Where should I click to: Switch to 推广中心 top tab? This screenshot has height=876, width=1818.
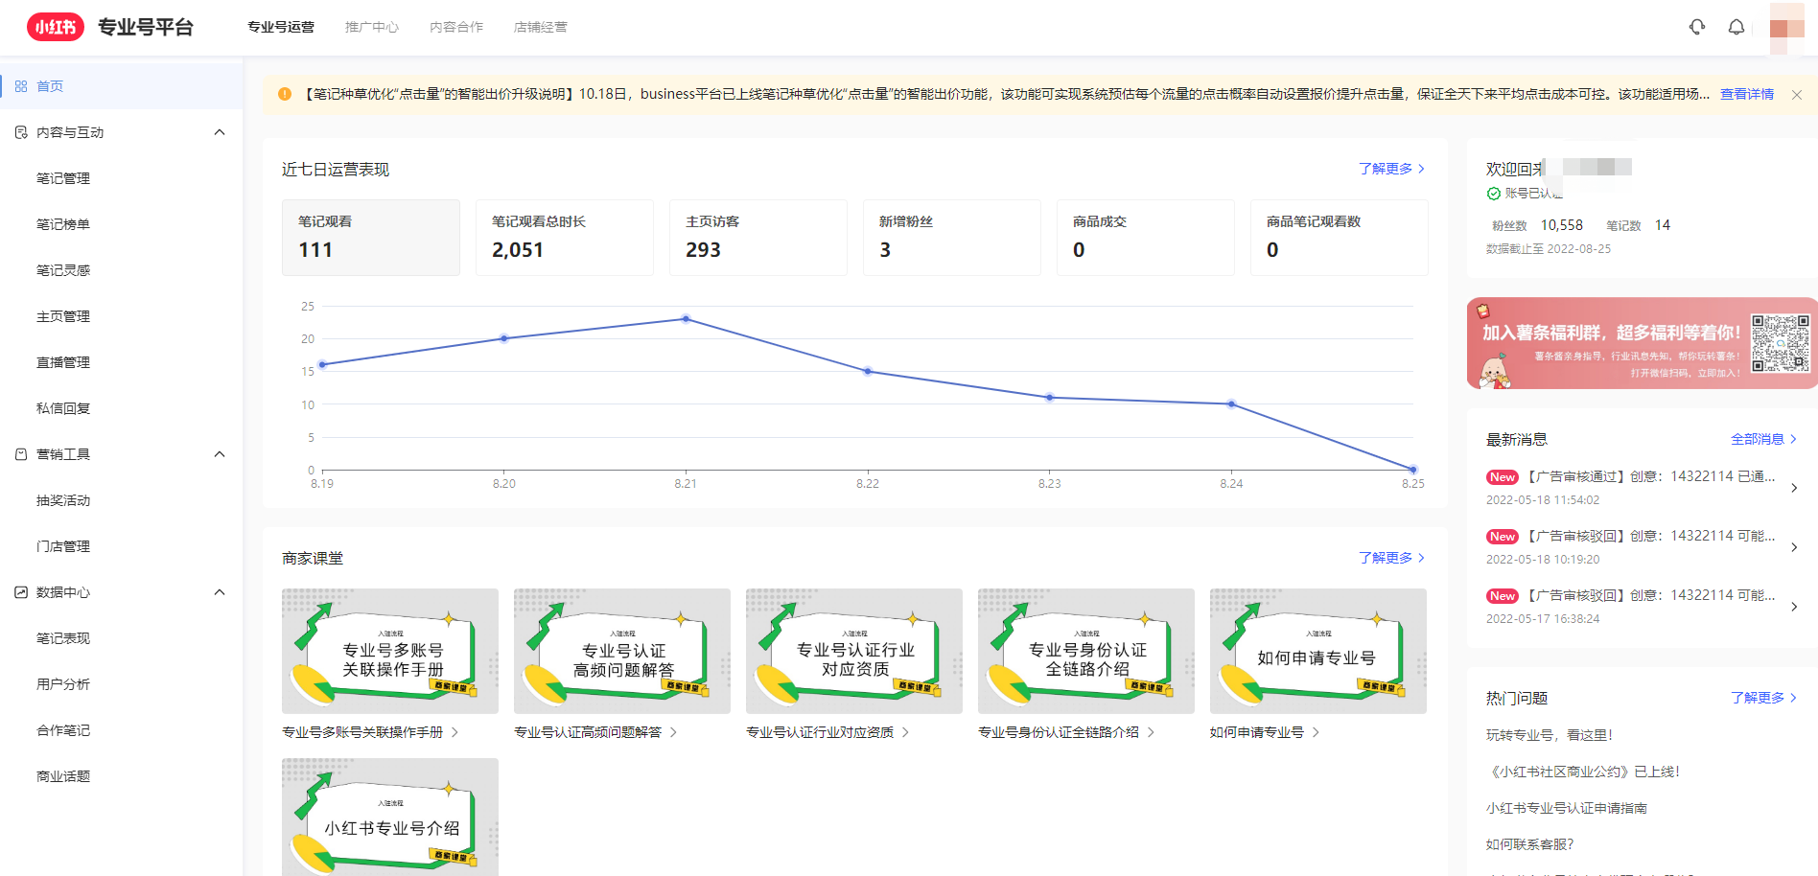pyautogui.click(x=372, y=27)
